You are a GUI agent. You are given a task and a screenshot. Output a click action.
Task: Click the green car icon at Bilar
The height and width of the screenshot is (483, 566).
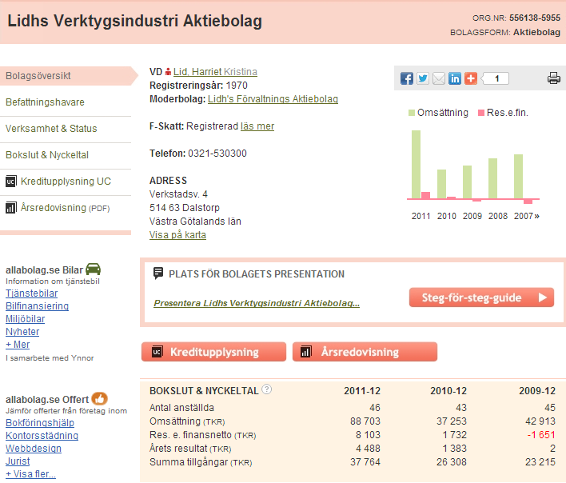pos(93,269)
